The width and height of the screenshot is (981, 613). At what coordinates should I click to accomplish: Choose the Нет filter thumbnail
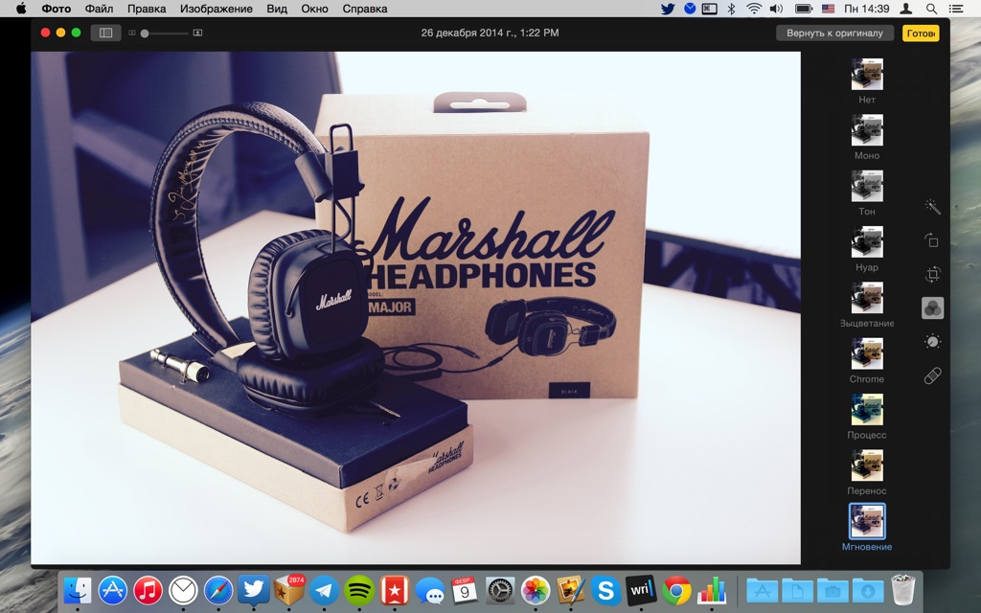866,74
